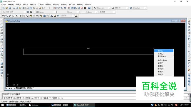Open the Windows Start button
191x107 pixels.
(2, 105)
